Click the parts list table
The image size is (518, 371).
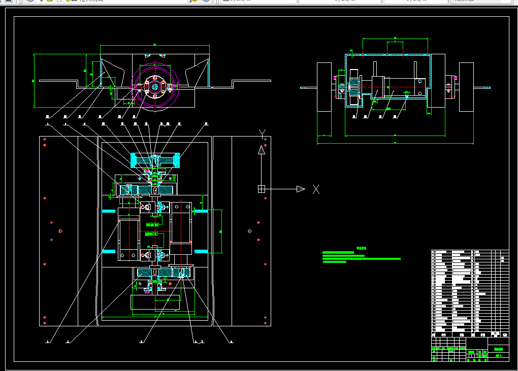pyautogui.click(x=470, y=293)
